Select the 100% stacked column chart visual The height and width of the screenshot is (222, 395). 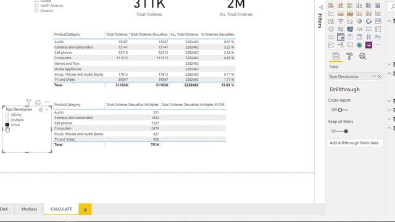378,6
